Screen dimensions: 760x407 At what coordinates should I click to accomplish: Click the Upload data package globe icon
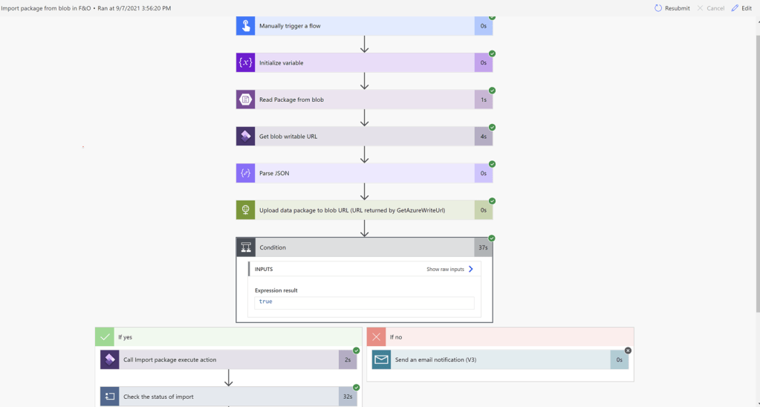point(246,210)
